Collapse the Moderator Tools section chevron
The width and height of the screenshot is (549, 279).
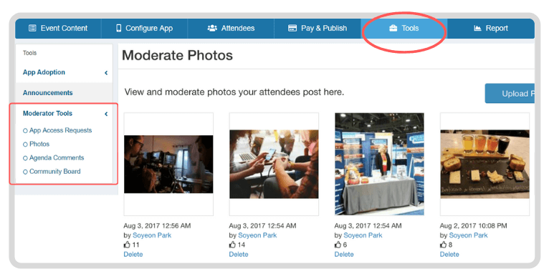click(106, 114)
